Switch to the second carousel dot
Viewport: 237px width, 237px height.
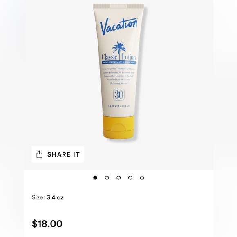[107, 178]
